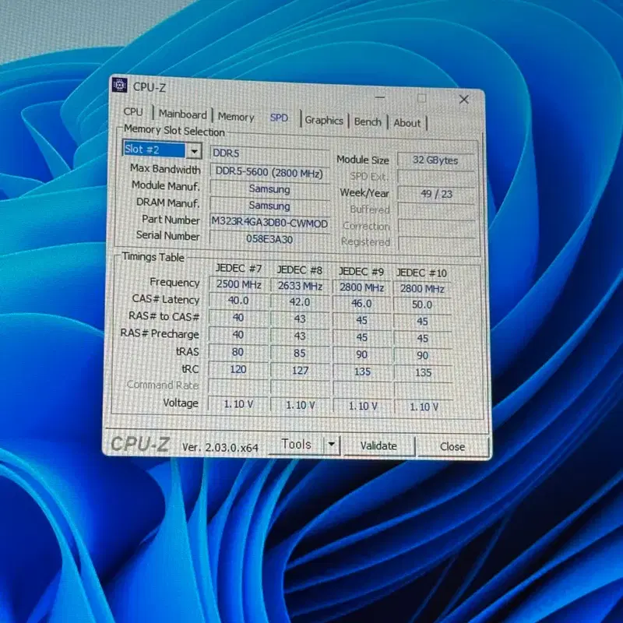The width and height of the screenshot is (623, 623).
Task: Click the JEDEC #7 column header
Action: pyautogui.click(x=238, y=269)
